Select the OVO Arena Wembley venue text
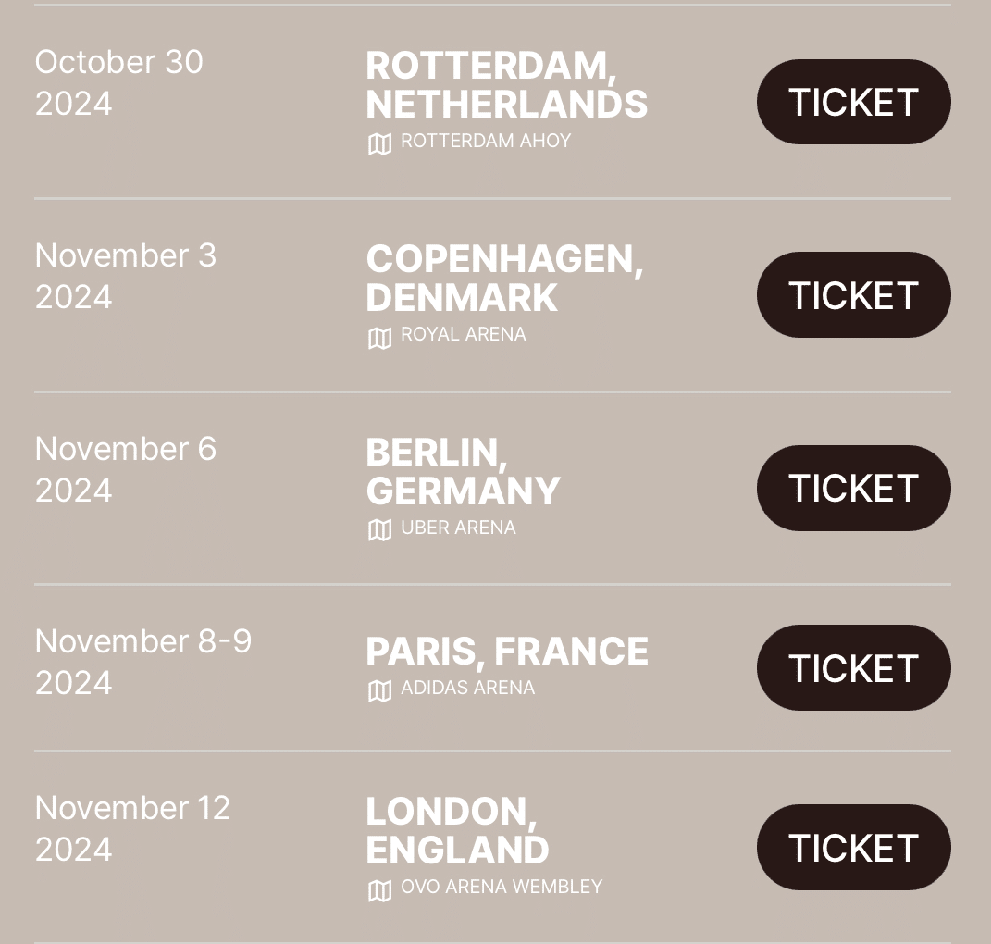 [502, 887]
